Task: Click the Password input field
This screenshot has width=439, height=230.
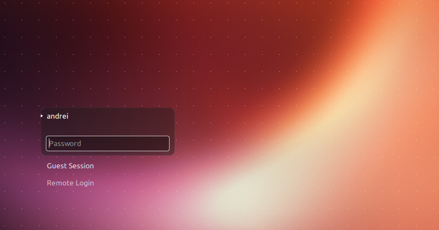Action: (108, 143)
